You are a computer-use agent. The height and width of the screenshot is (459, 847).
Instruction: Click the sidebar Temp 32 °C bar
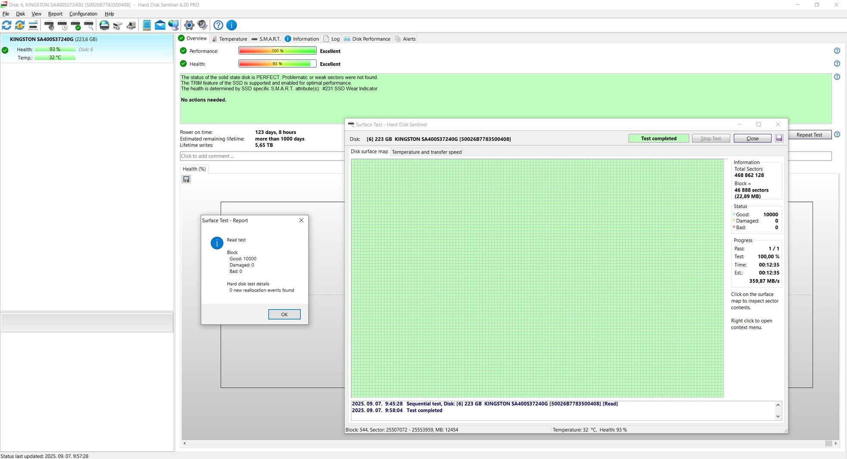55,58
